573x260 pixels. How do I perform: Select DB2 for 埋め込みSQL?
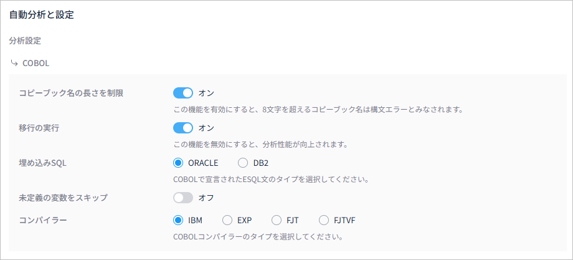coord(243,163)
